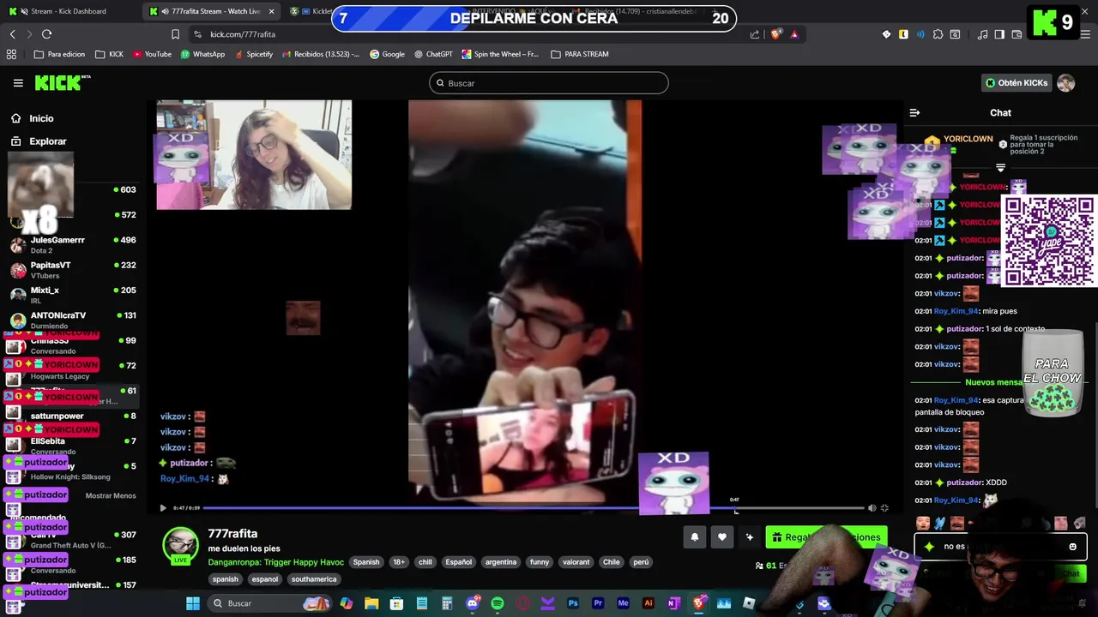Open WhatsApp bookmark

coord(202,54)
